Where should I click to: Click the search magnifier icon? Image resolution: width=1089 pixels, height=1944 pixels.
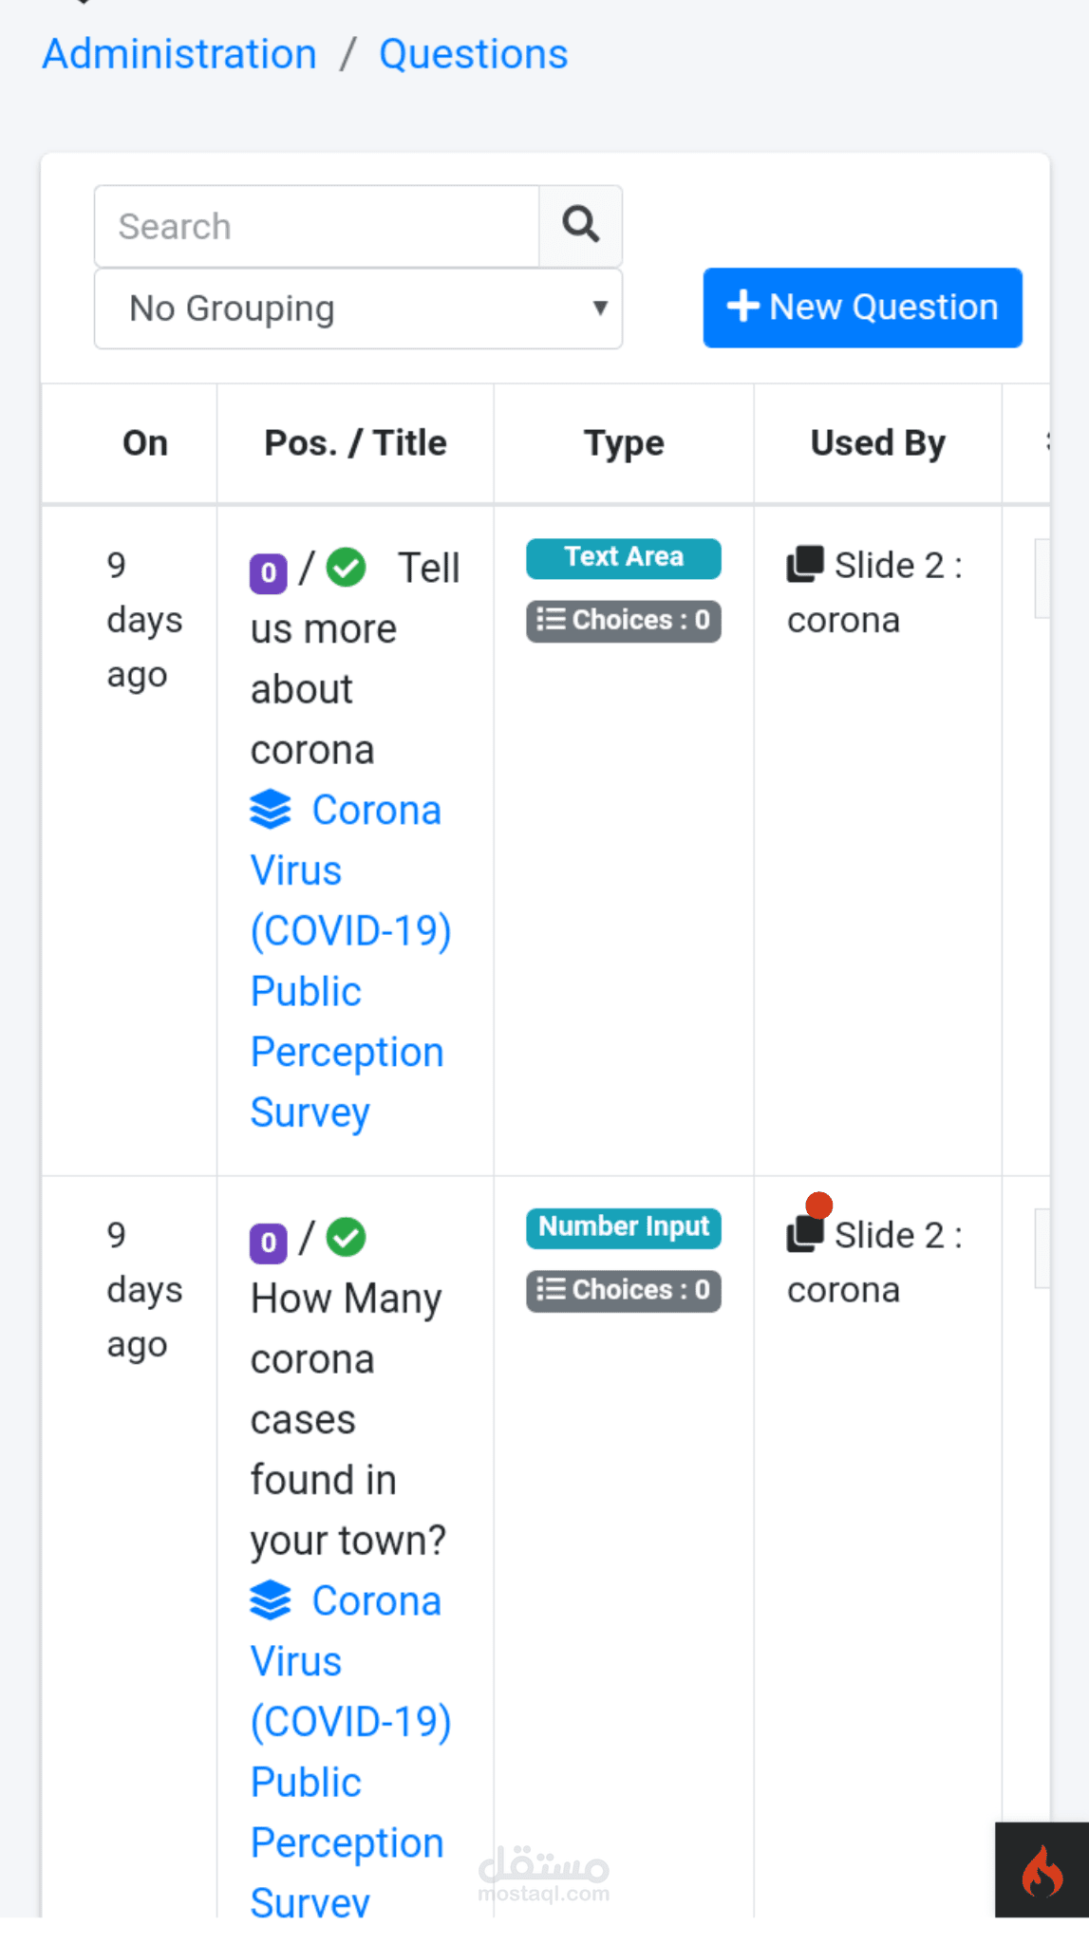[x=580, y=226]
